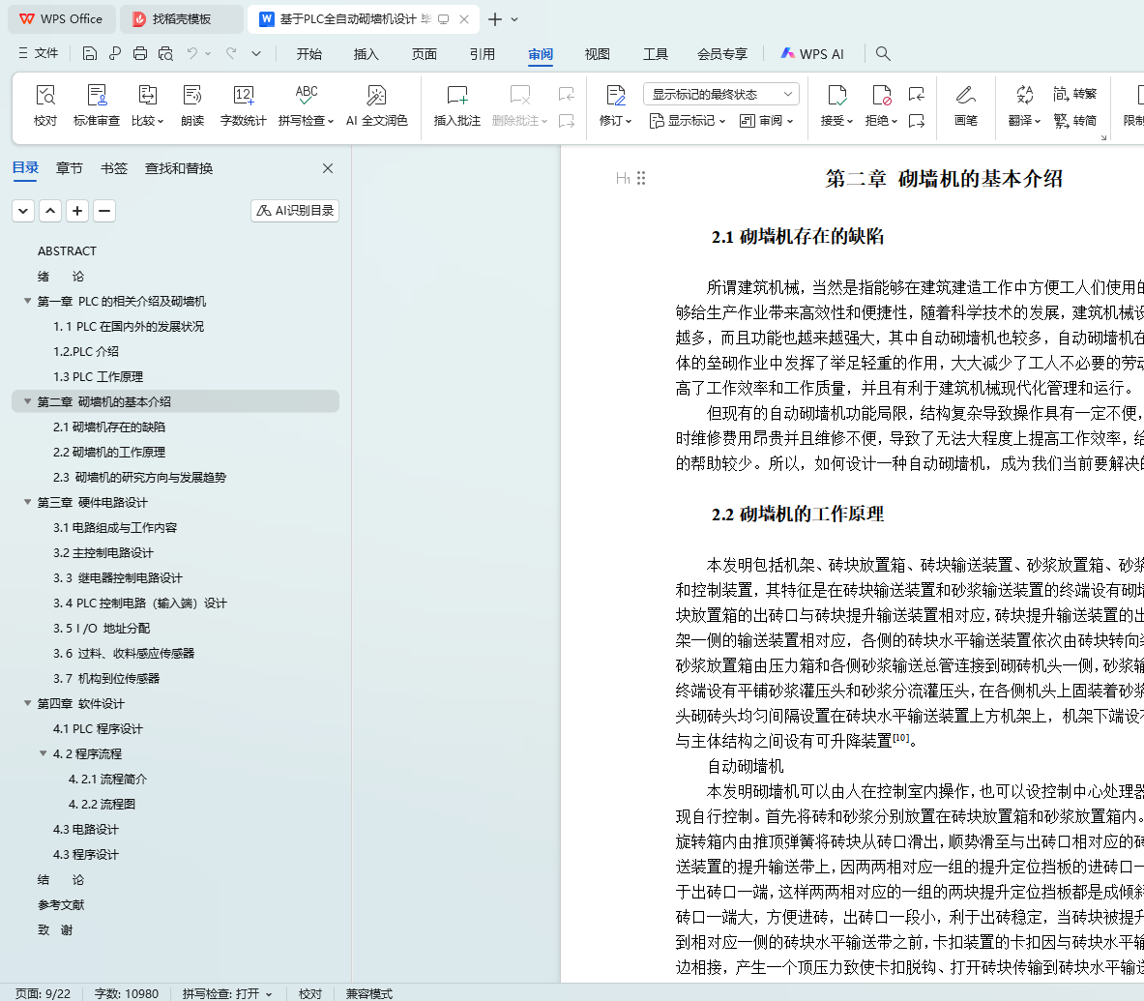Click 插入批注 insert comment icon
Viewport: 1144px width, 1001px height.
click(x=457, y=105)
